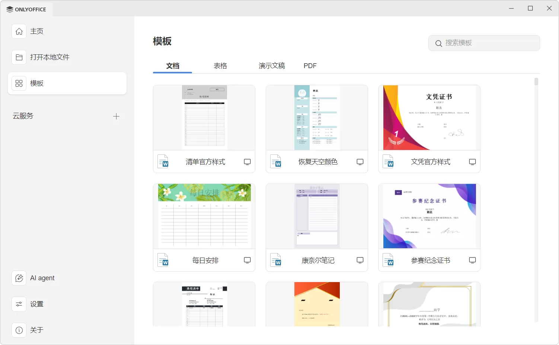Open the 设置 settings icon

(19, 304)
